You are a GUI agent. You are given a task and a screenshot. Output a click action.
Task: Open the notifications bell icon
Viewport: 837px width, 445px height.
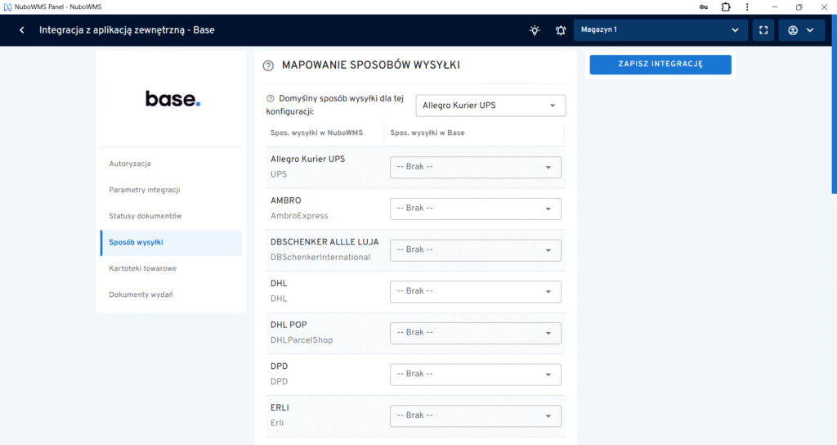tap(561, 30)
